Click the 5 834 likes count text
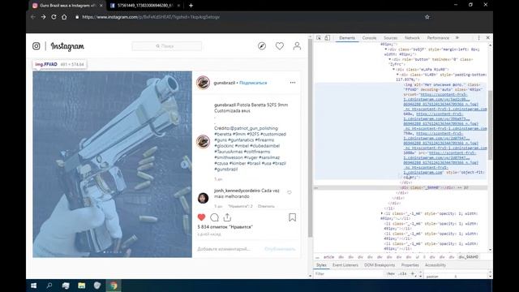The height and width of the screenshot is (292, 519). pyautogui.click(x=225, y=227)
